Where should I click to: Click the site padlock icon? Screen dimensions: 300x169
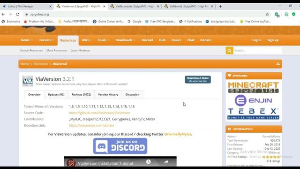point(27,15)
